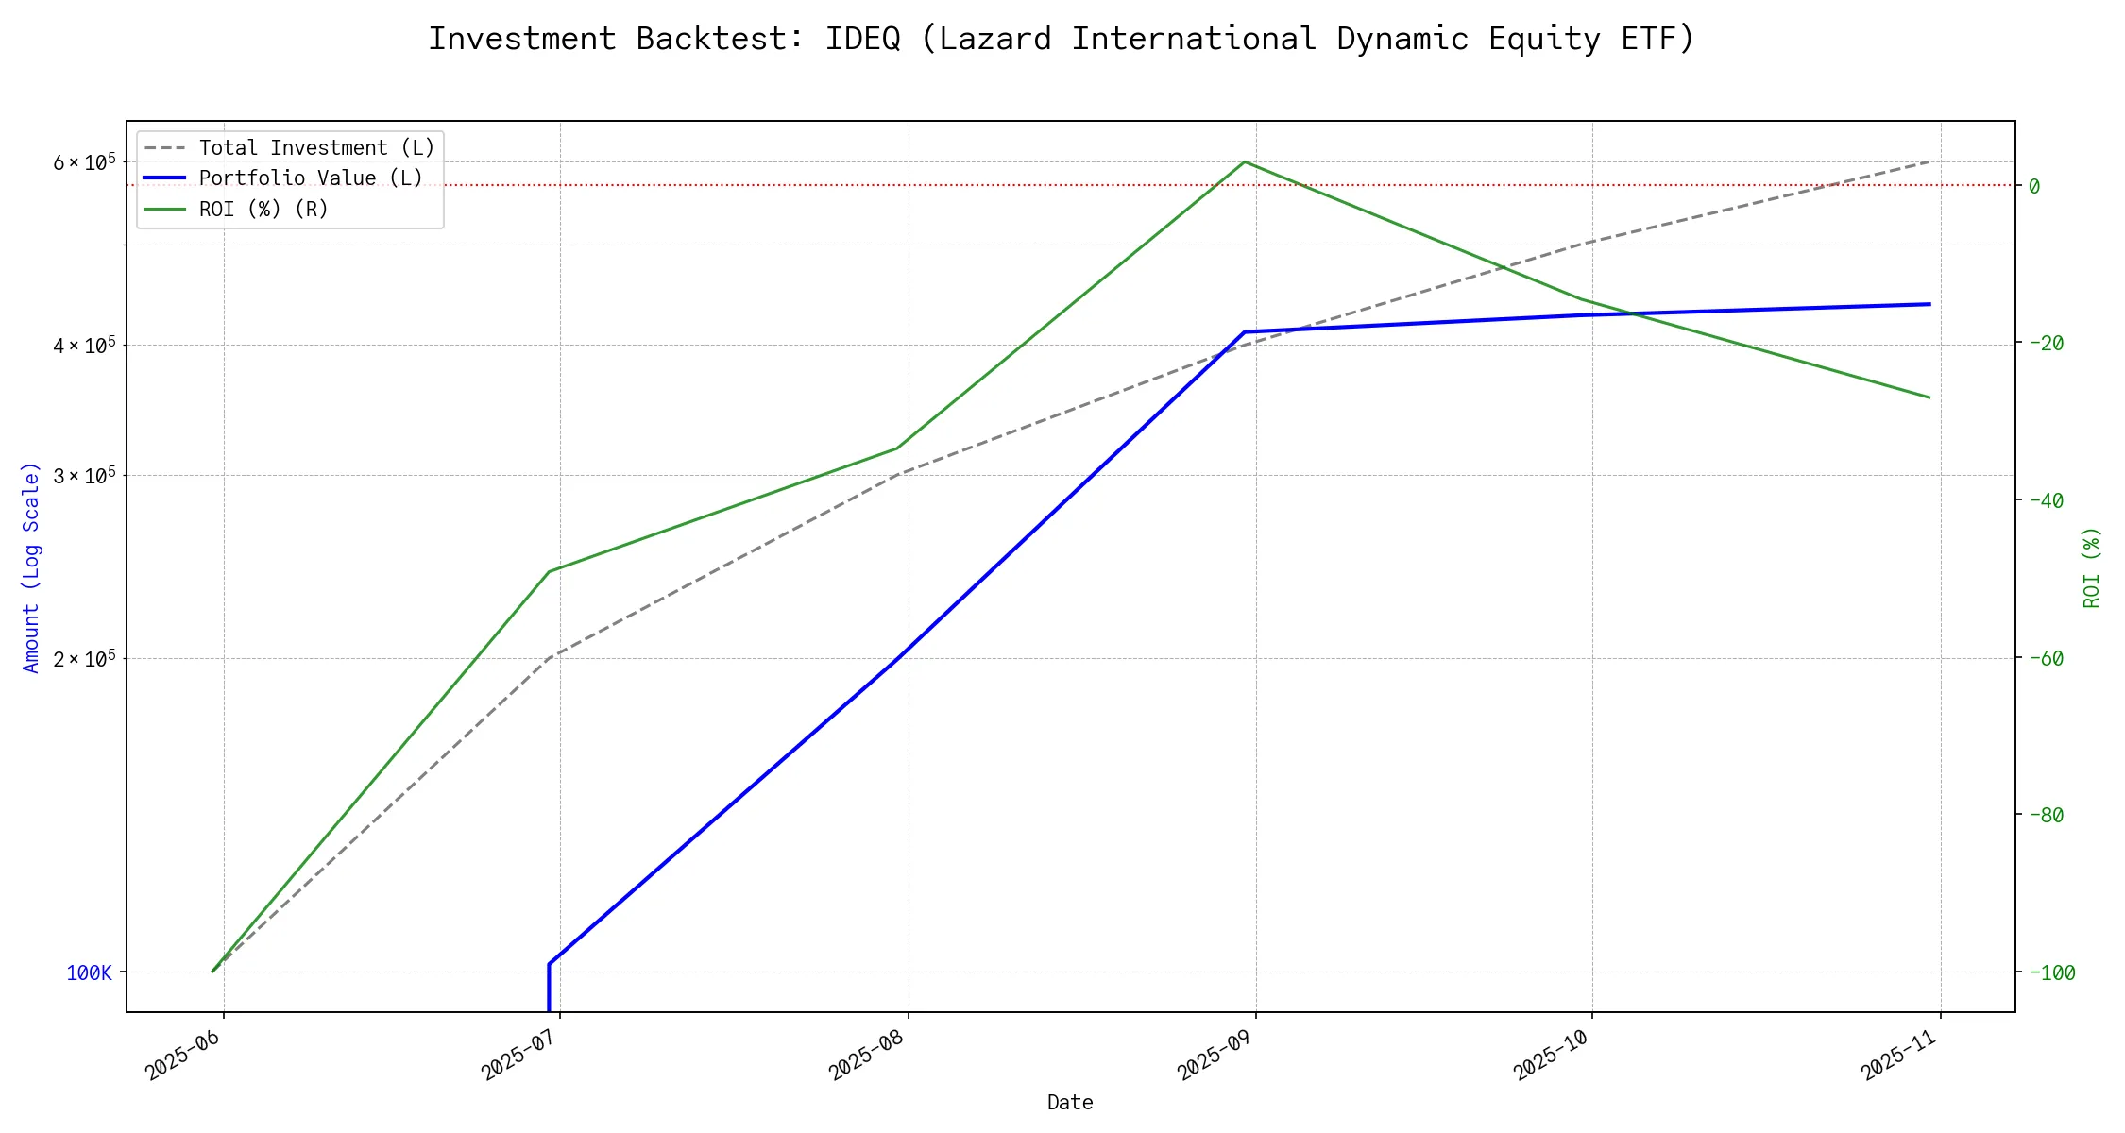Click the ROI (%) right axis title

point(2092,566)
